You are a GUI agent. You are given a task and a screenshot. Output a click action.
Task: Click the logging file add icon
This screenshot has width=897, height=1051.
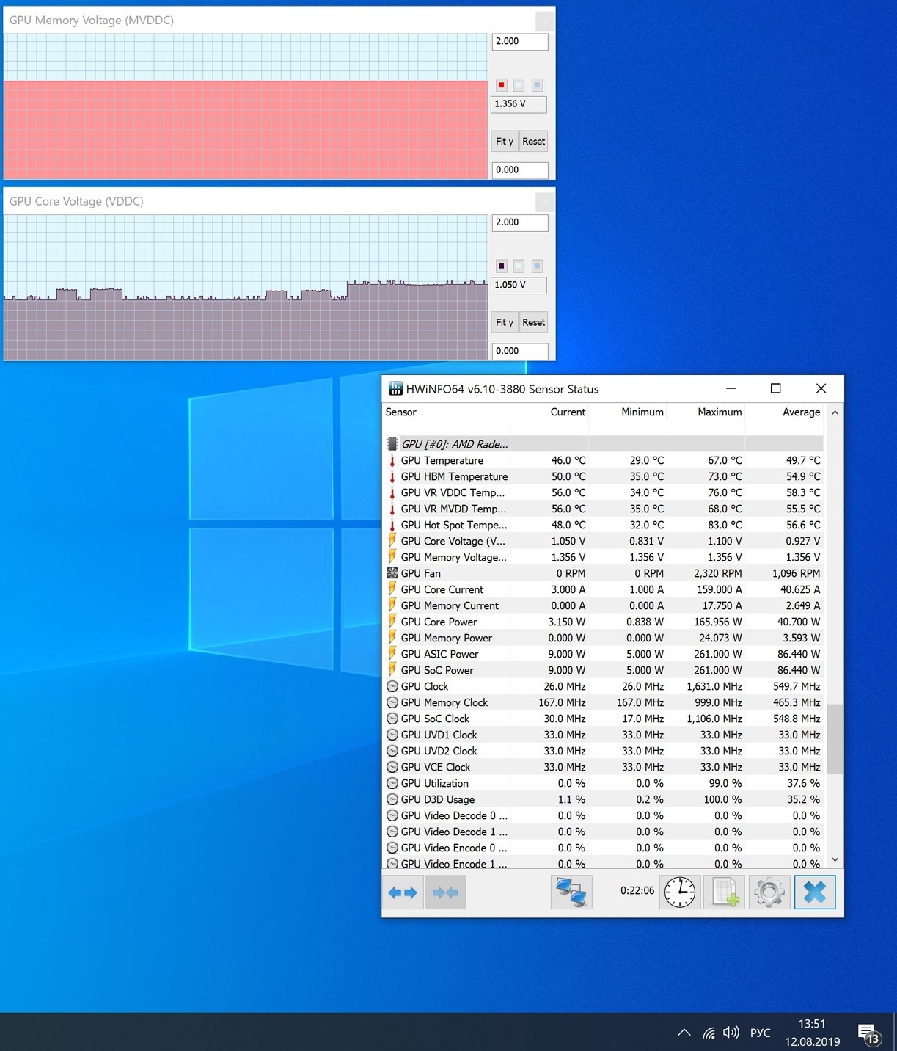(725, 892)
